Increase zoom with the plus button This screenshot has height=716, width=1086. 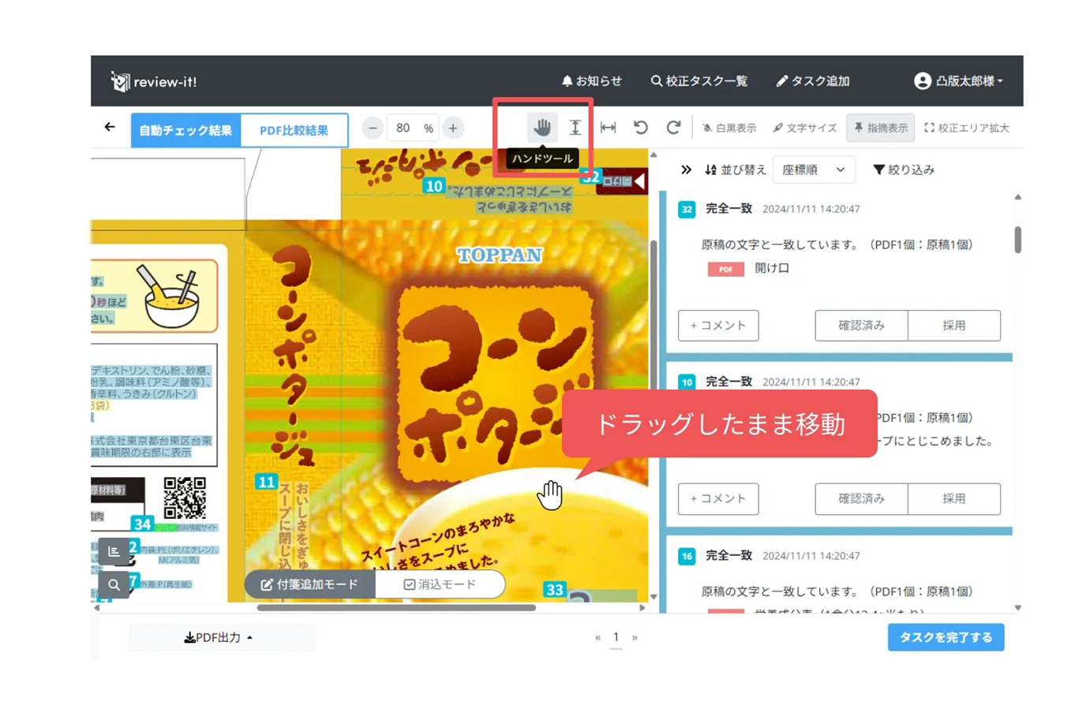[453, 128]
